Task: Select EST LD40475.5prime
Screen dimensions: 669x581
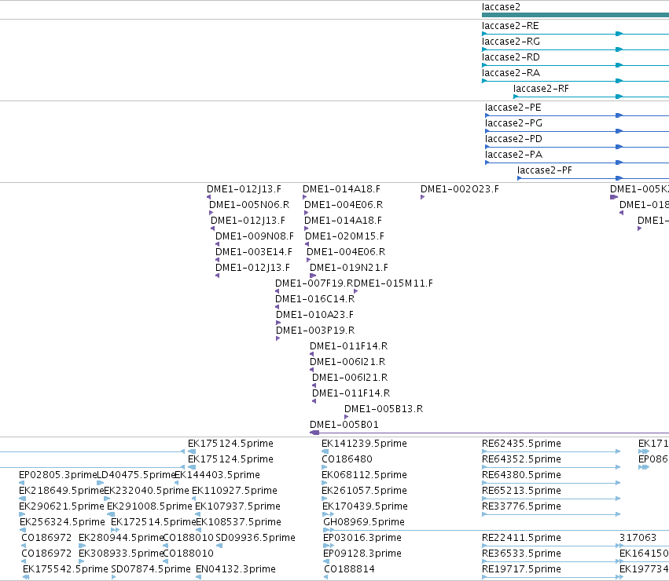Action: (x=137, y=475)
